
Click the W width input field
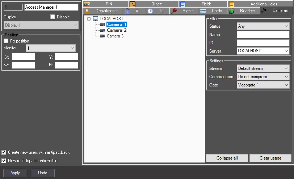click(x=23, y=65)
